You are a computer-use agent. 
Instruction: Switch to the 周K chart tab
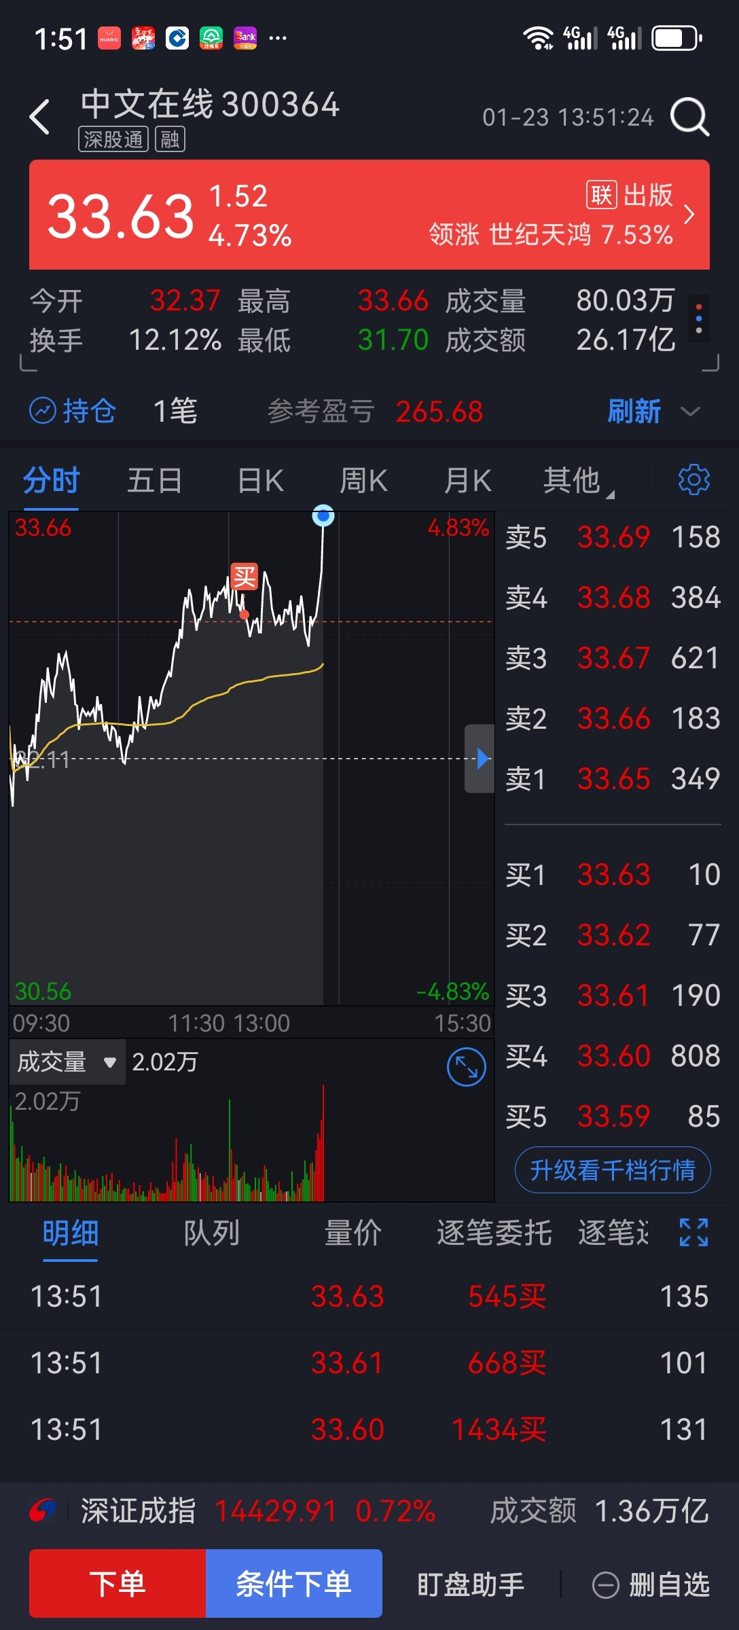coord(363,481)
